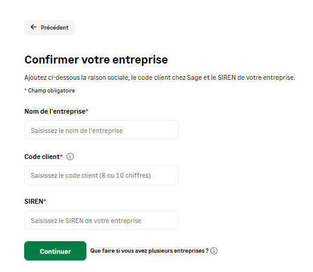This screenshot has height=272, width=313.
Task: Click the word 'Sage' in the description
Action: (195, 78)
